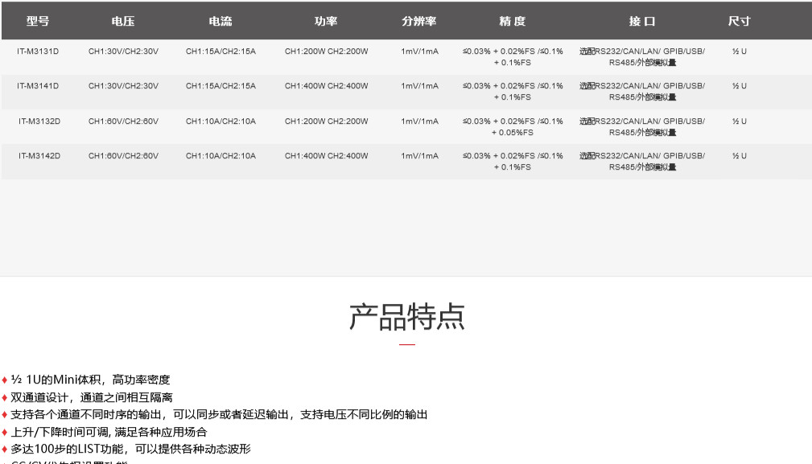Click the bullet text about 多达100步的LIST功能
Viewport: 812px width, 464px height.
pos(130,450)
